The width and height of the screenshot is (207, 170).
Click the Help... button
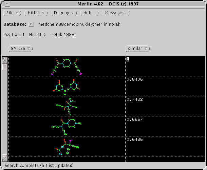(x=89, y=13)
